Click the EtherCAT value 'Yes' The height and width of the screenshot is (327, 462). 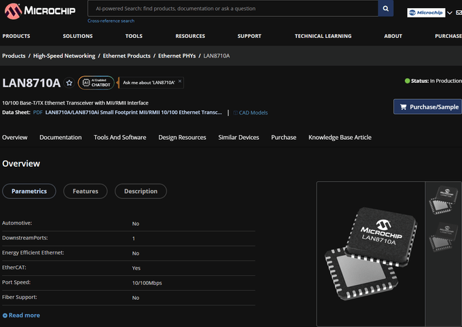(x=136, y=268)
